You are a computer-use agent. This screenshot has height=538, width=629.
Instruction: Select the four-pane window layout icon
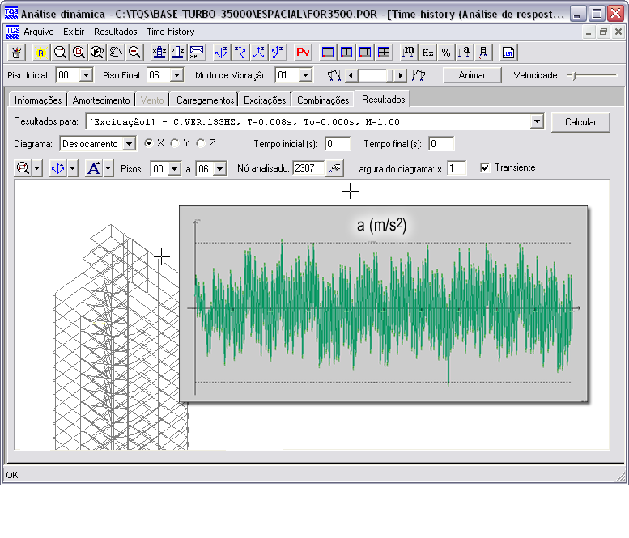(384, 53)
